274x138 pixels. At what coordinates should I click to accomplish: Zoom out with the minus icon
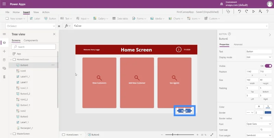(x=162, y=135)
